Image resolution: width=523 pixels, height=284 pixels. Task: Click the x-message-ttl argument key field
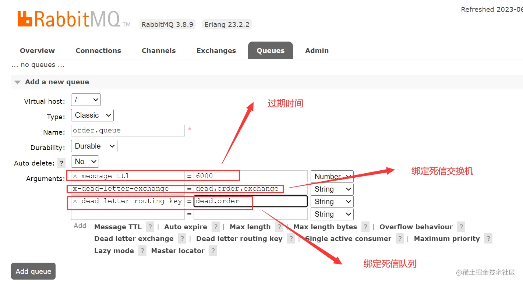click(x=128, y=176)
